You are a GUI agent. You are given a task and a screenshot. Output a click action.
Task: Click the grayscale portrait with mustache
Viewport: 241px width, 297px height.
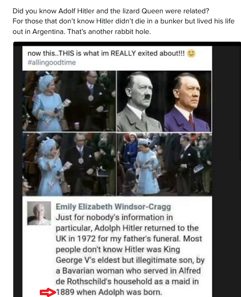coord(140,102)
